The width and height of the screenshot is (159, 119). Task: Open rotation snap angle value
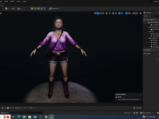pyautogui.click(x=122, y=13)
